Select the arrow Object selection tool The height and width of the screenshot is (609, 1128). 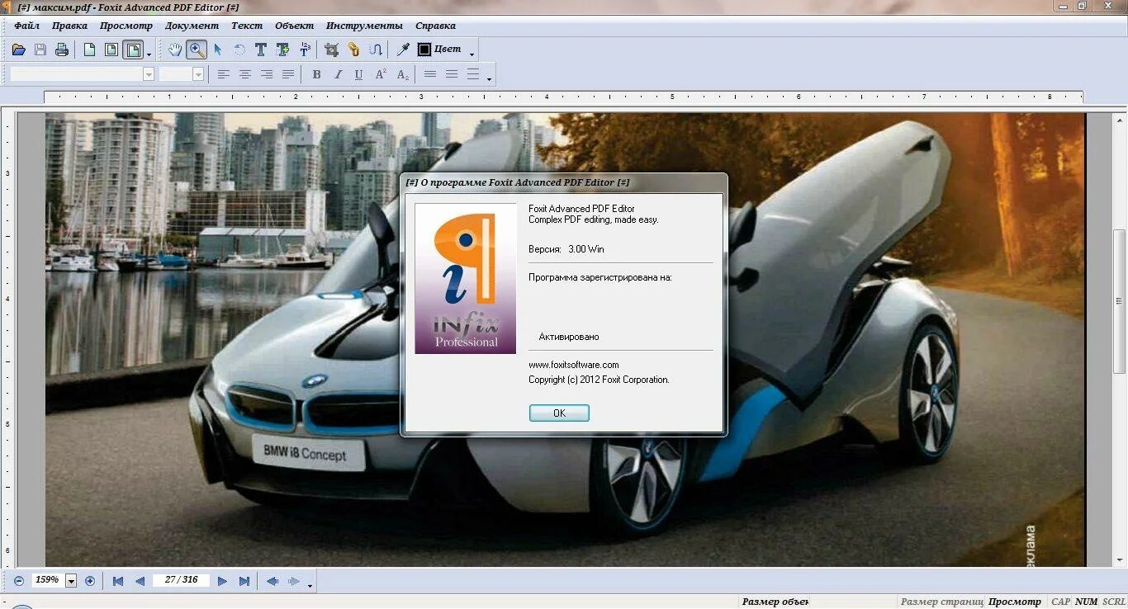218,50
